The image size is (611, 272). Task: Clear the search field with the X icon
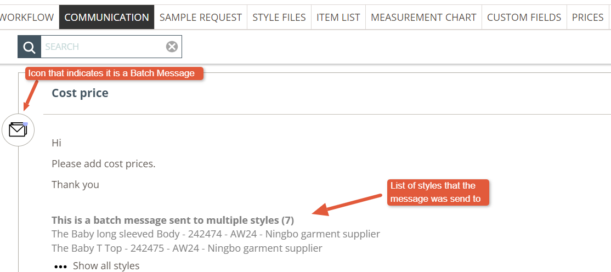[x=172, y=47]
